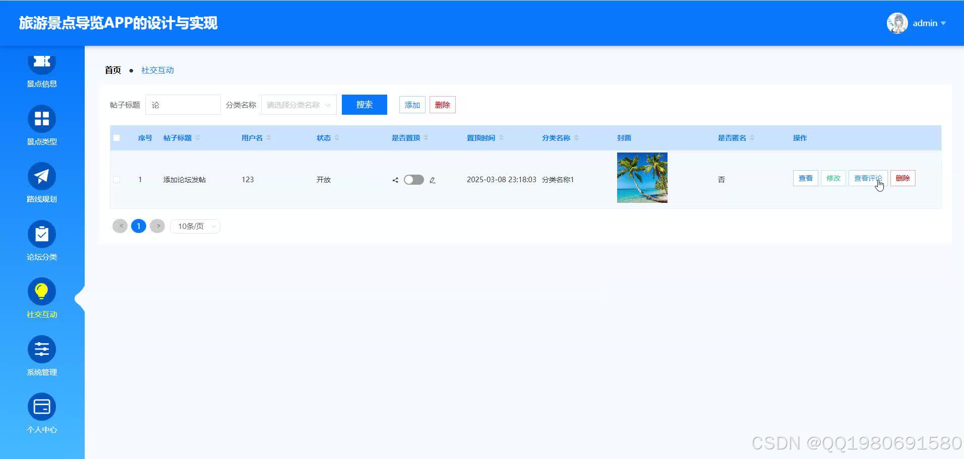Select the 论坛分类 sidebar icon
Viewport: 964px width, 459px height.
pyautogui.click(x=42, y=234)
